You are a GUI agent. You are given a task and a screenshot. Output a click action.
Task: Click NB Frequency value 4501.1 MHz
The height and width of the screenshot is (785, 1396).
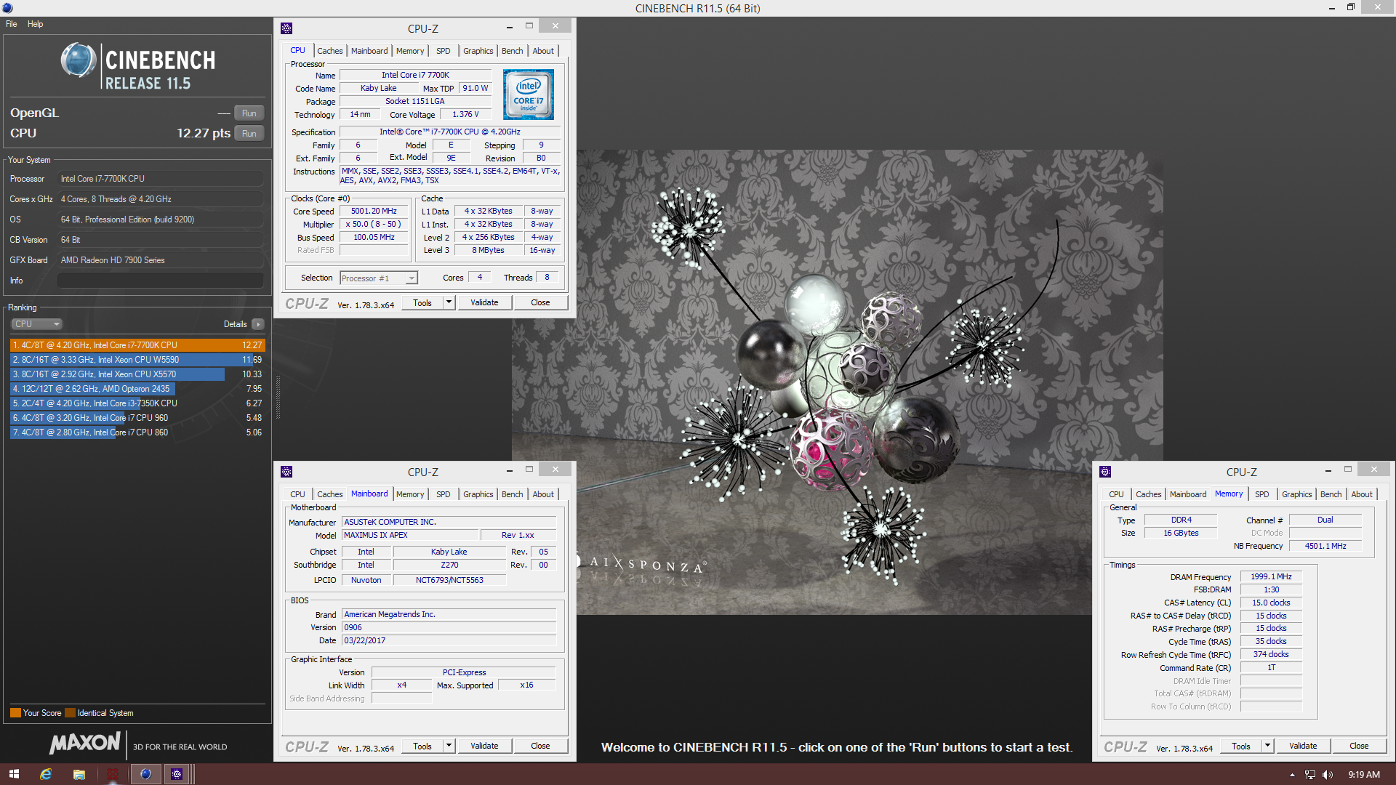point(1325,546)
